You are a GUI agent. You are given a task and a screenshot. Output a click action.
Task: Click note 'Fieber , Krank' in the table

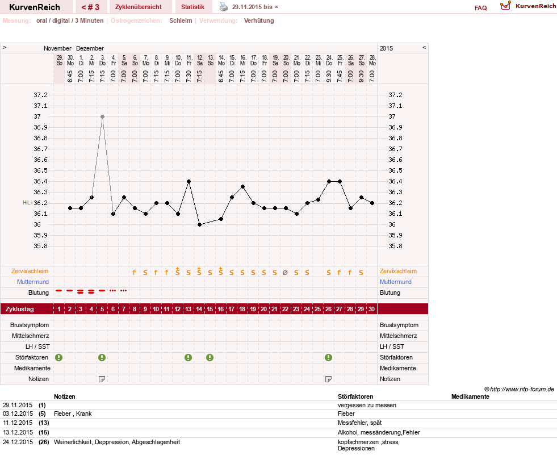click(73, 413)
